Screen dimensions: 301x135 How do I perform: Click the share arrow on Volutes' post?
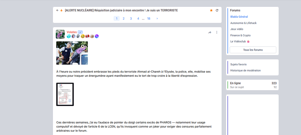210,33
